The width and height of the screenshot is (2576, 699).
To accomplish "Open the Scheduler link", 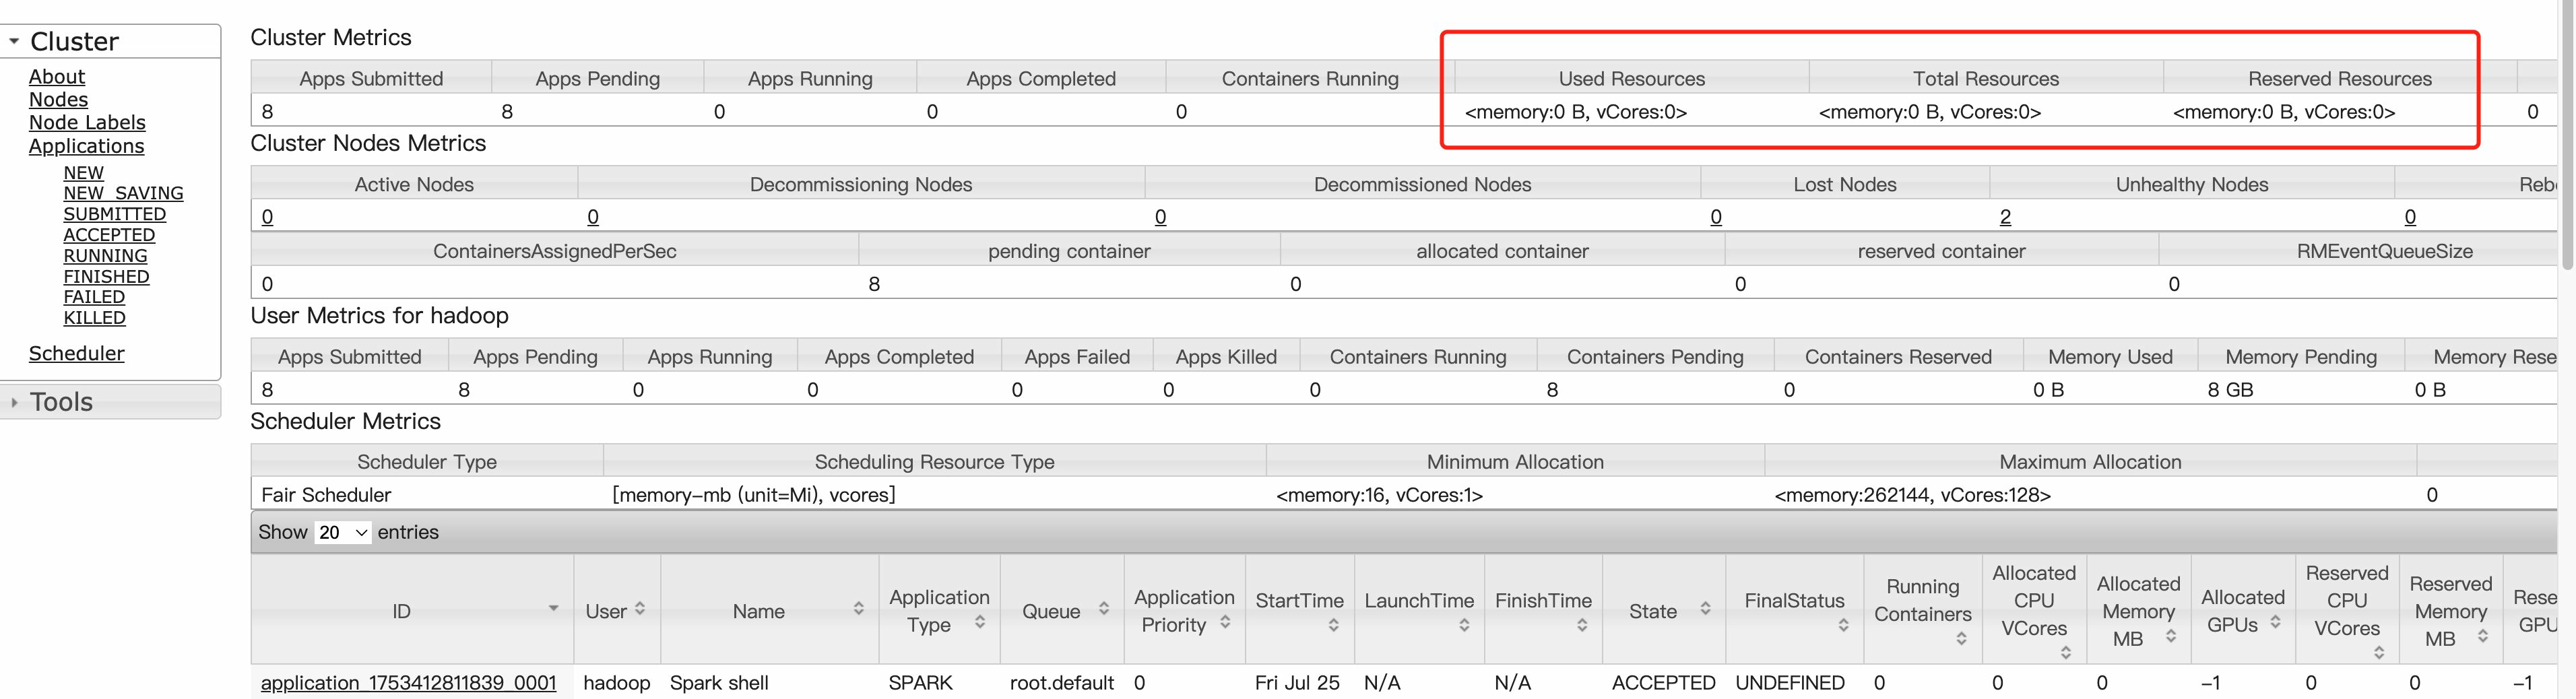I will [x=77, y=354].
